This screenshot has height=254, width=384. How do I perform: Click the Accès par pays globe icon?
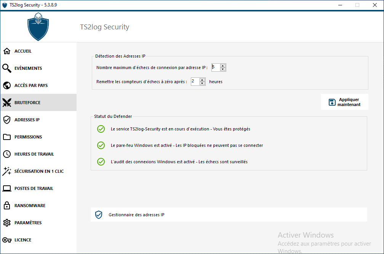coord(7,85)
